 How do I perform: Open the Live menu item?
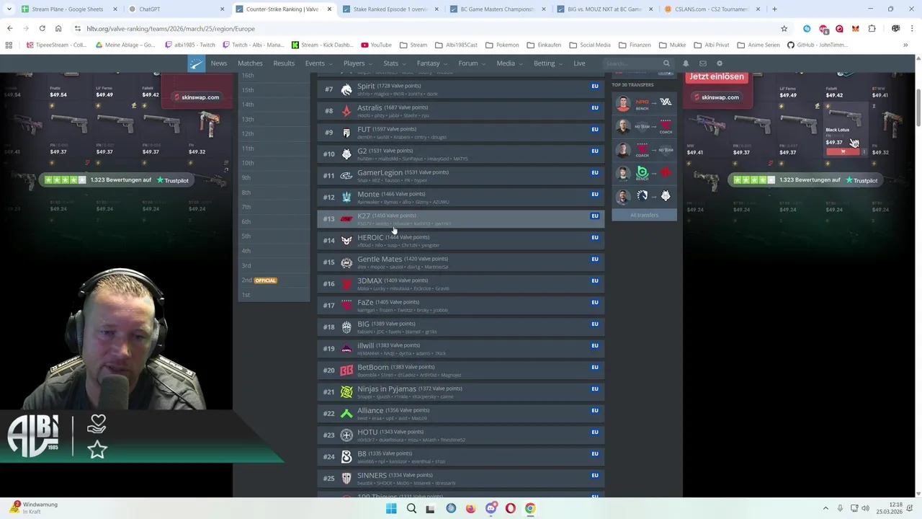coord(579,63)
